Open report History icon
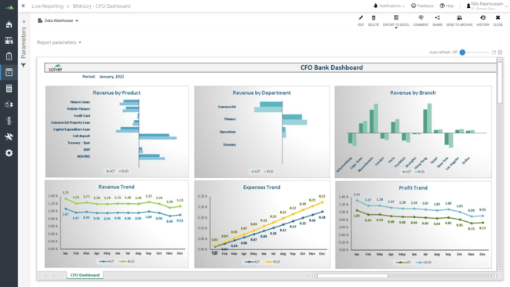This screenshot has width=510, height=287. point(483,18)
